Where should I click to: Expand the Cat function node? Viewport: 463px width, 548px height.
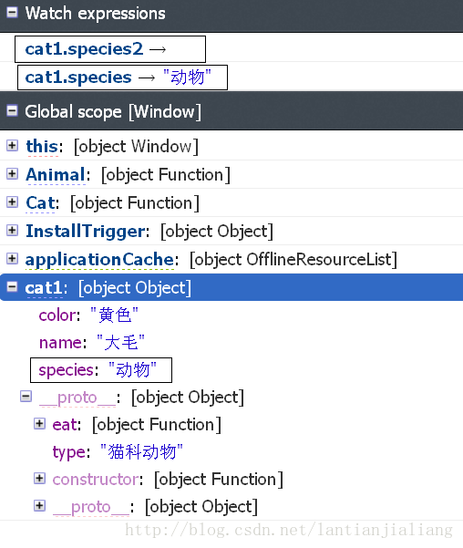(12, 202)
